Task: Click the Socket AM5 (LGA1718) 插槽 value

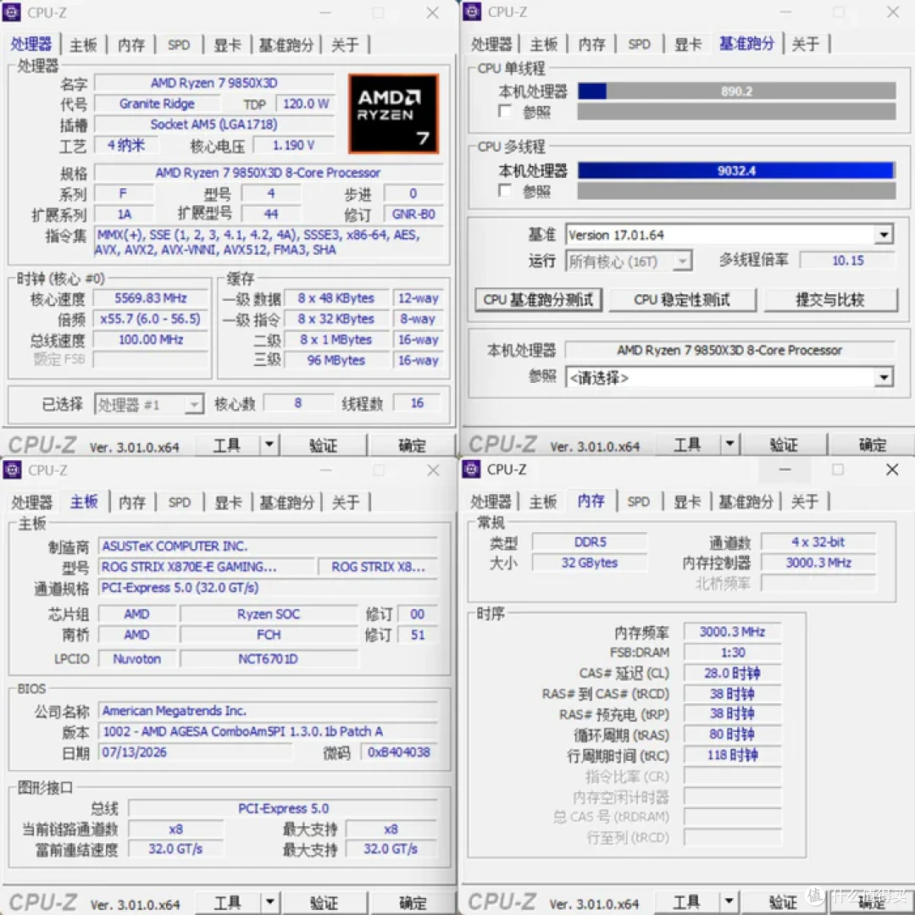Action: click(x=214, y=125)
